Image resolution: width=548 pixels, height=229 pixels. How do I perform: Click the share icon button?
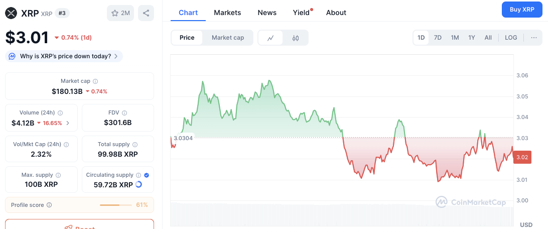(x=146, y=13)
